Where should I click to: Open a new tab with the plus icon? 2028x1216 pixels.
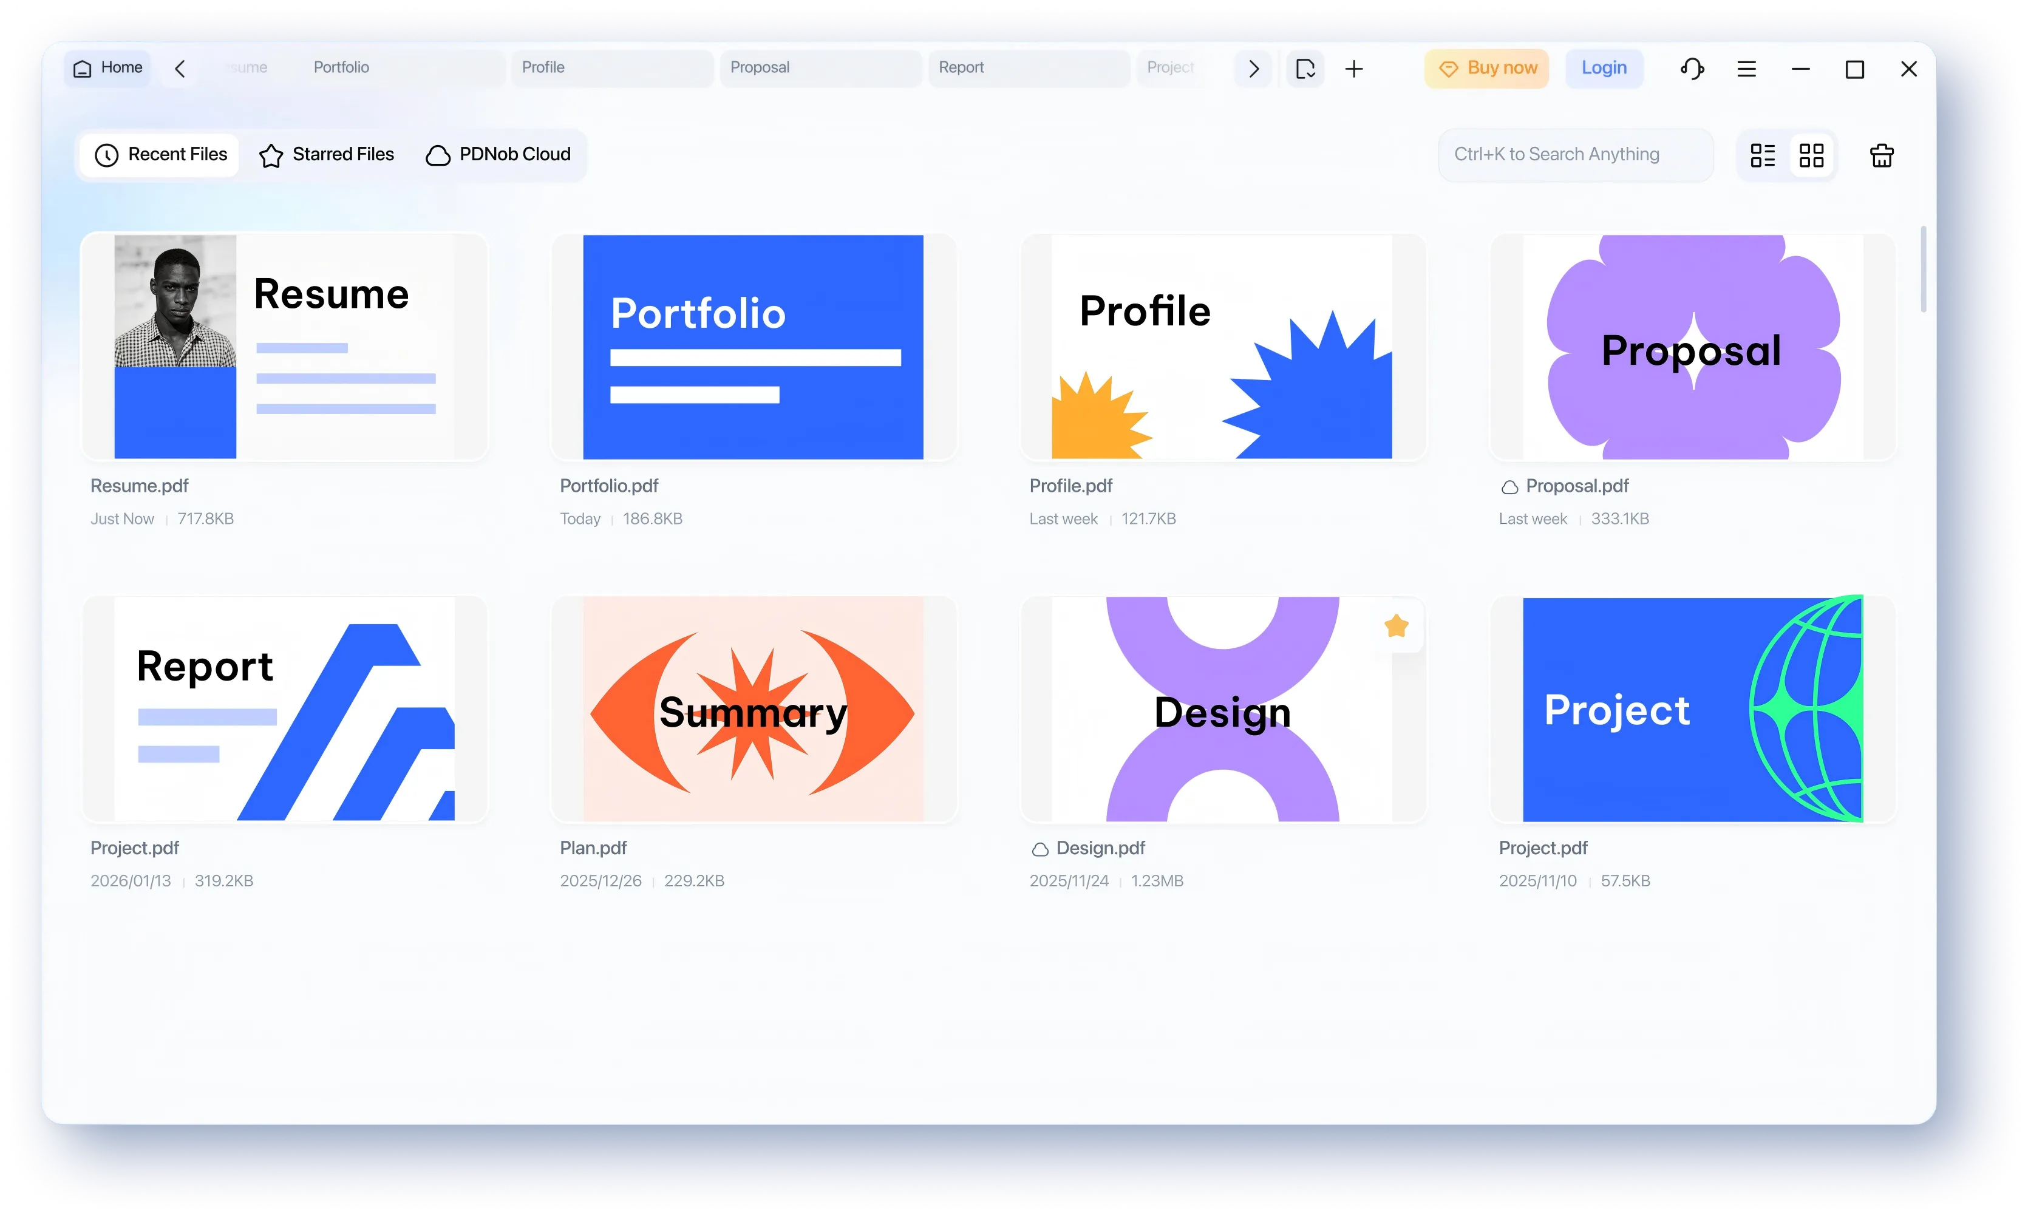1353,68
